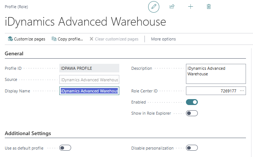Click the share icon
This screenshot has height=157, width=253.
tap(172, 6)
